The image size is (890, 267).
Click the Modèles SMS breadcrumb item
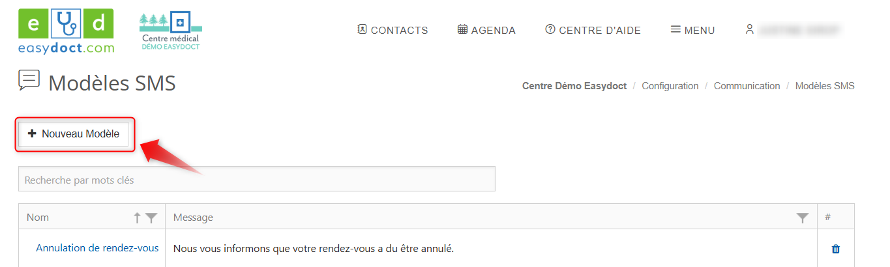(x=825, y=86)
